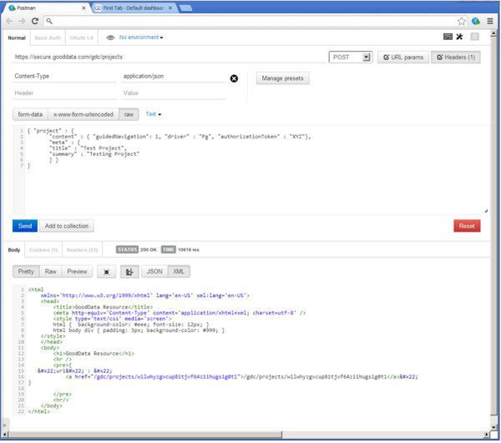
Task: Click Add to collection
Action: (x=67, y=226)
